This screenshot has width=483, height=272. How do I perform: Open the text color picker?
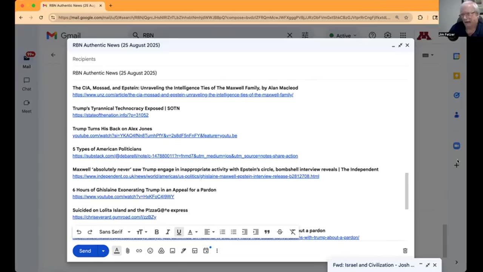coord(192,232)
